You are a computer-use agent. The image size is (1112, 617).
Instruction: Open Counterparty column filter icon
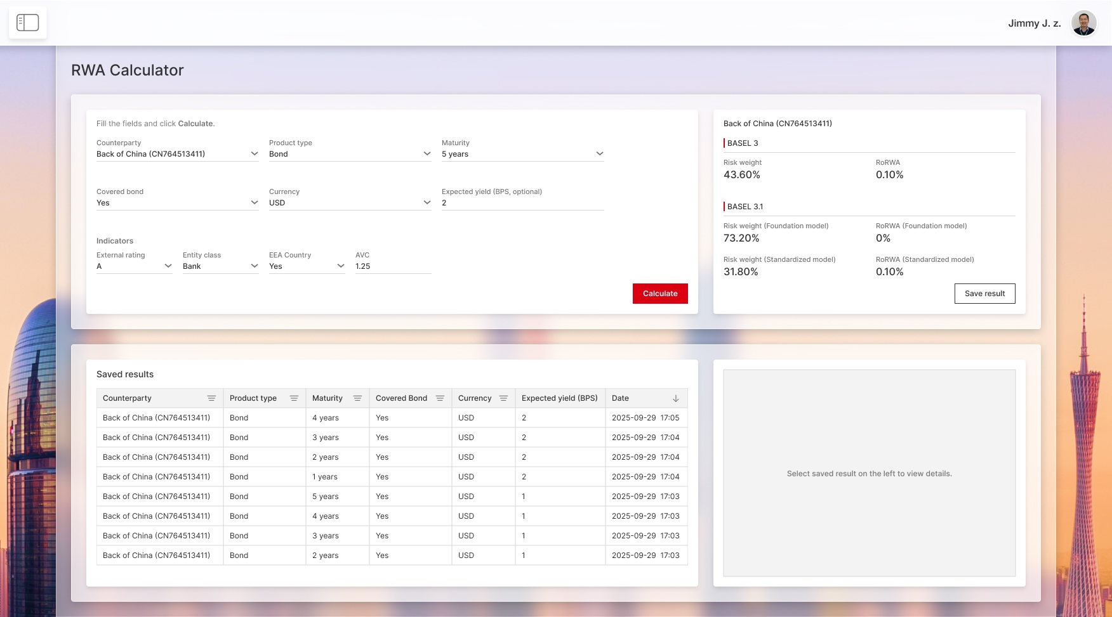211,398
